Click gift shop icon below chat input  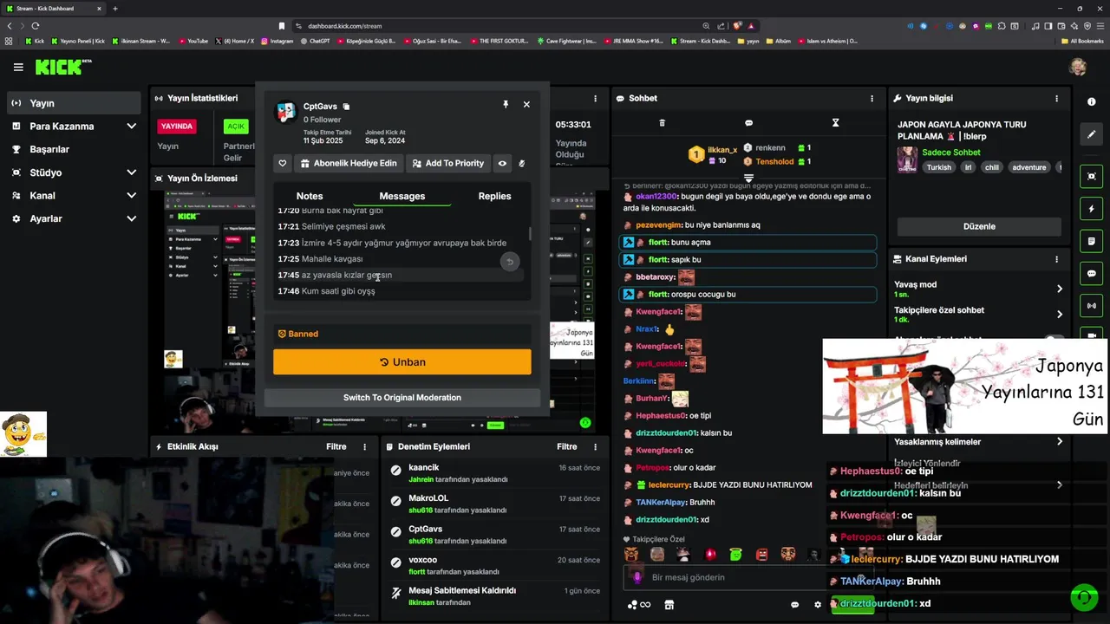click(669, 605)
